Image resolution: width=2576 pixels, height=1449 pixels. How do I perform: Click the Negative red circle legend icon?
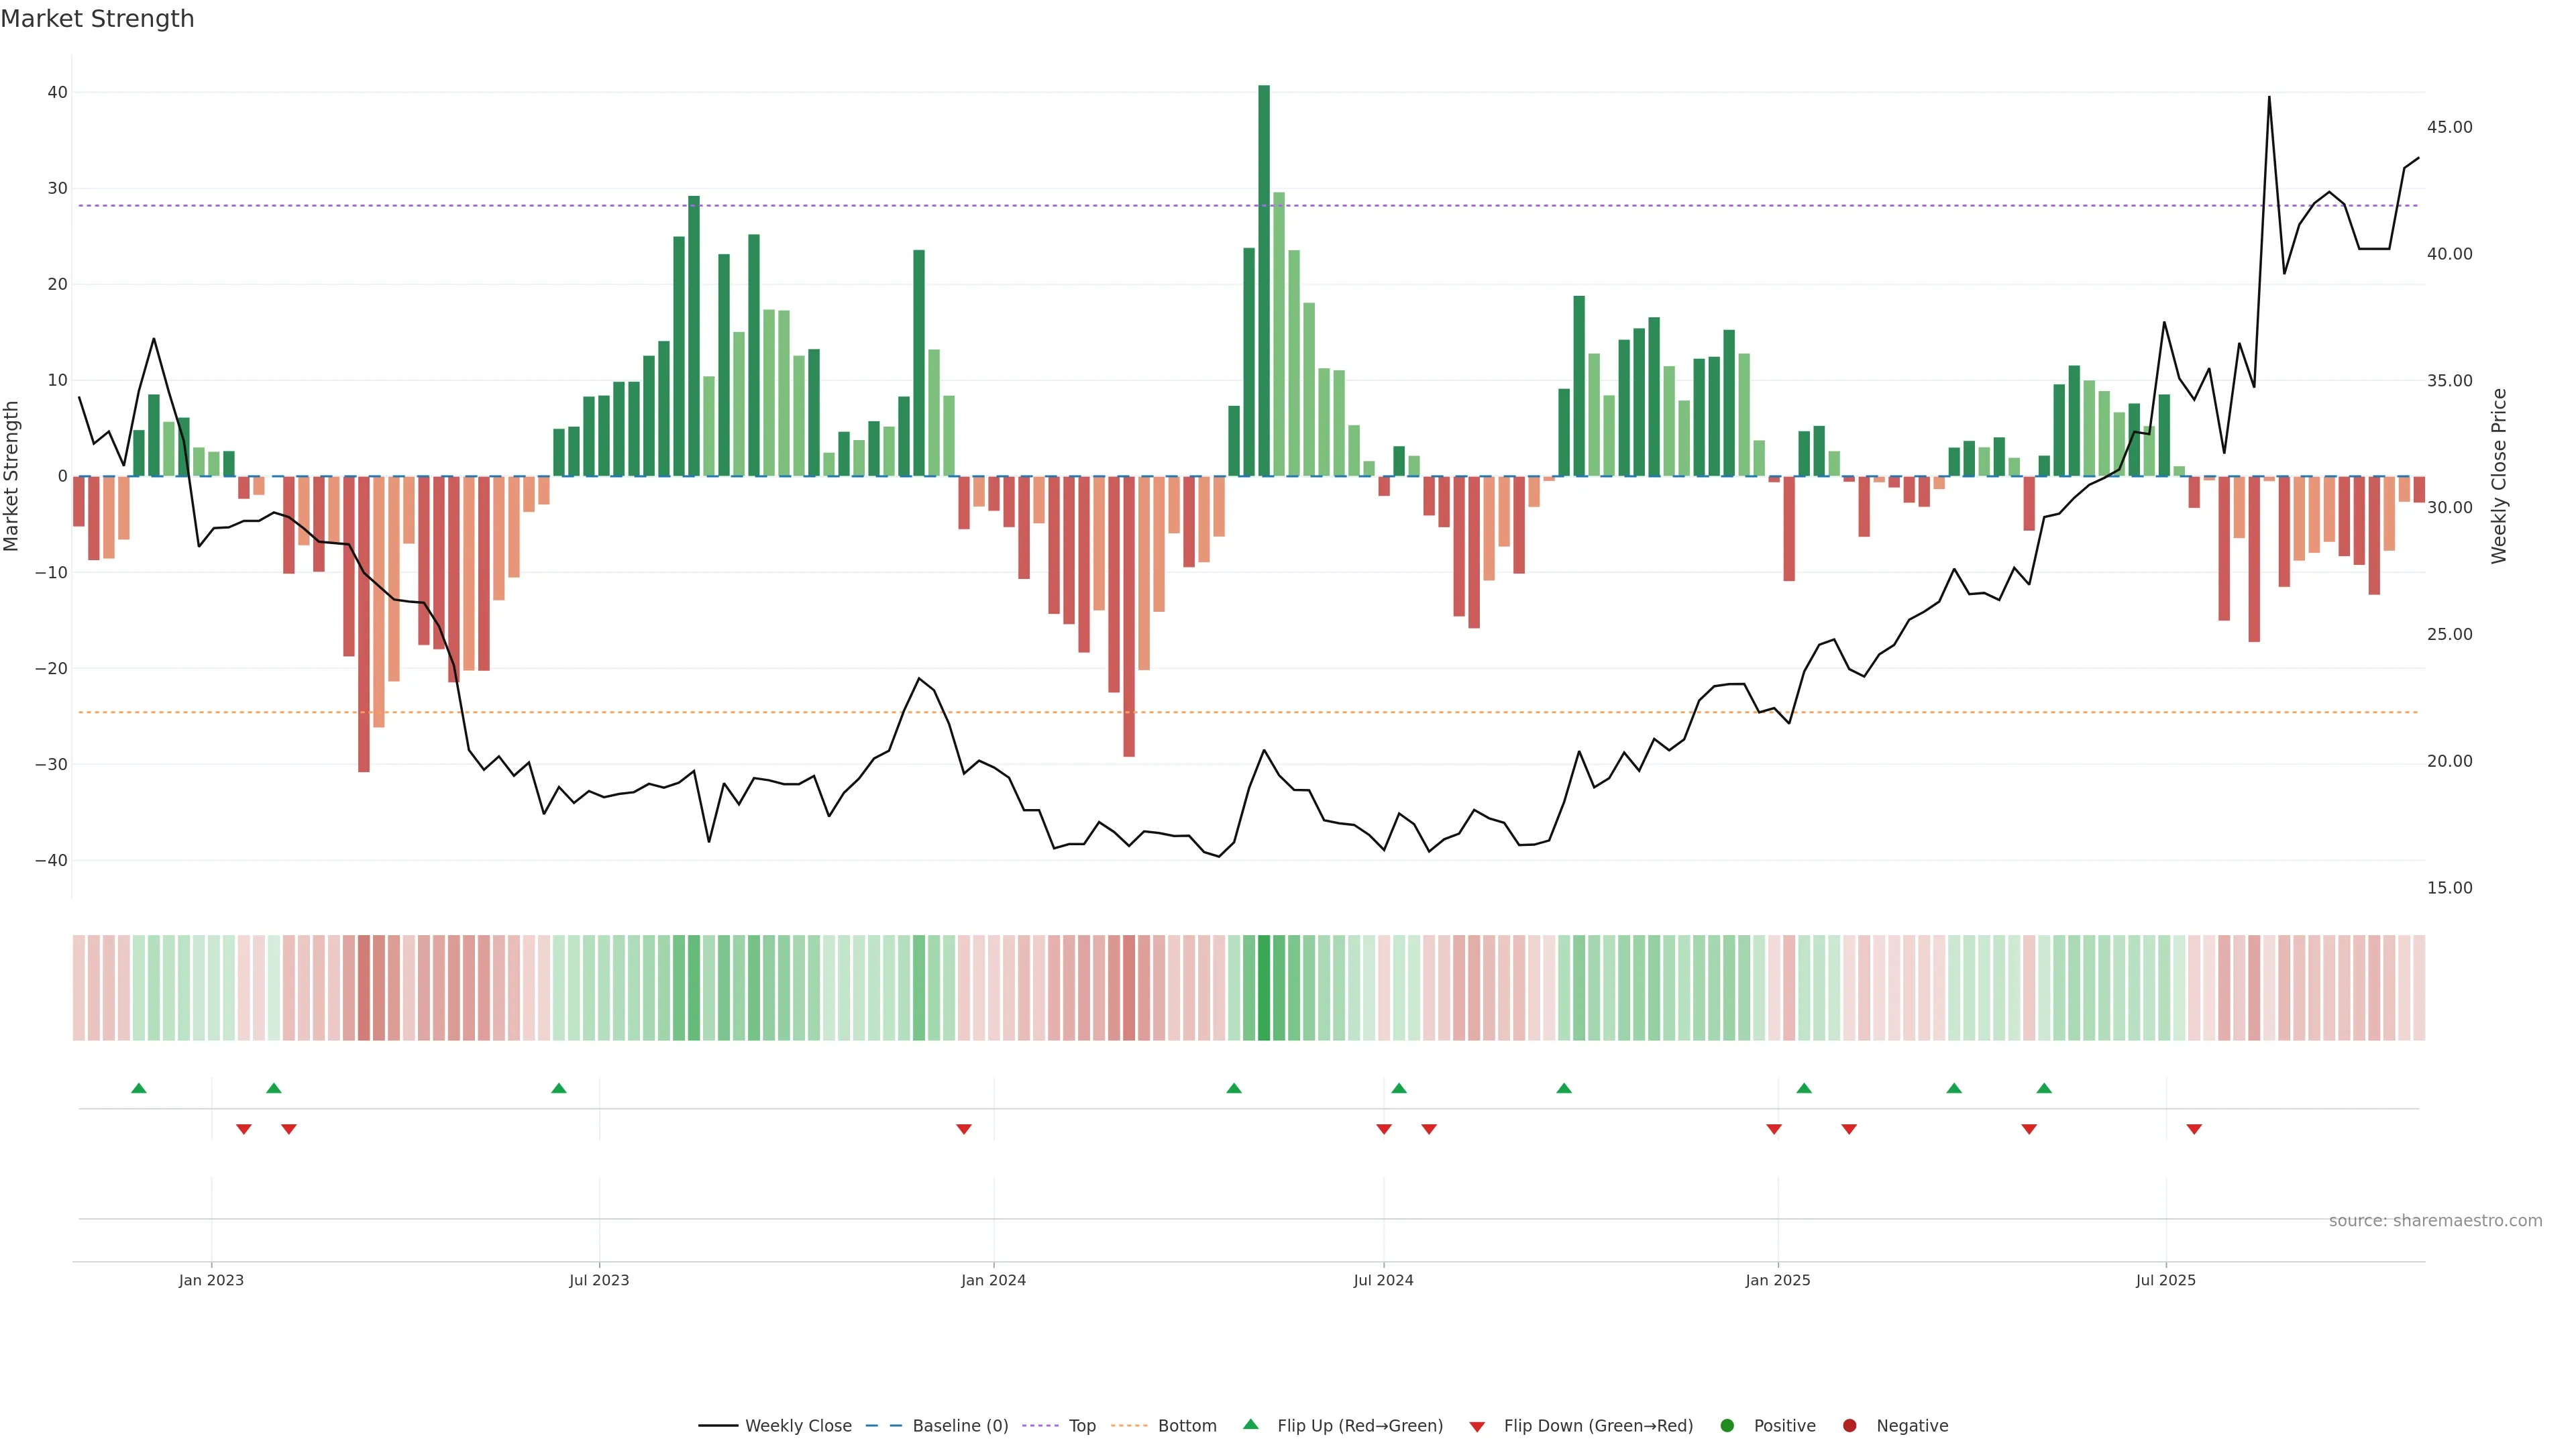1849,1426
